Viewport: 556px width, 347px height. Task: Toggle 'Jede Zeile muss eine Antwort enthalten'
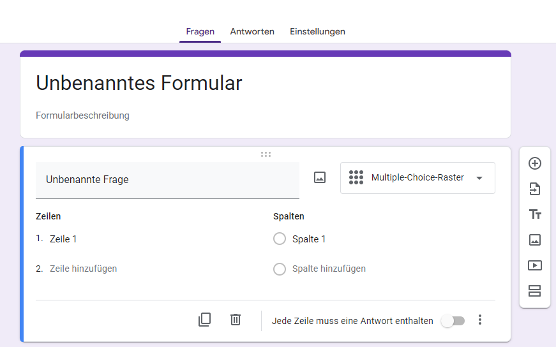pyautogui.click(x=453, y=321)
